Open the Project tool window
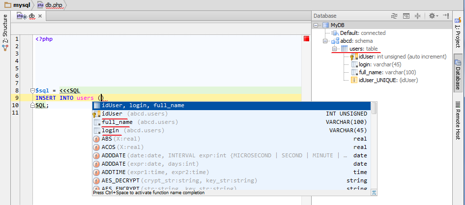465x205 pixels. tap(458, 32)
